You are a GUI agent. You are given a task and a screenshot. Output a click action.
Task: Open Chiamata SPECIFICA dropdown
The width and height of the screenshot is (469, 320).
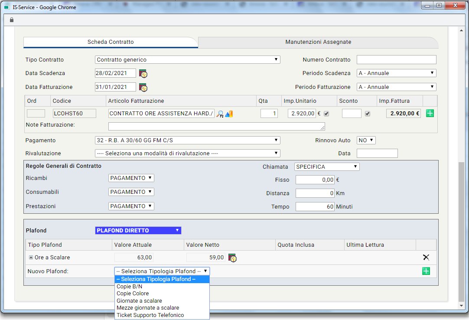[327, 167]
